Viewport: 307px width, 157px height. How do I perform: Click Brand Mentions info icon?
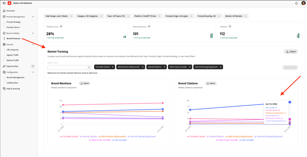[x=149, y=27]
